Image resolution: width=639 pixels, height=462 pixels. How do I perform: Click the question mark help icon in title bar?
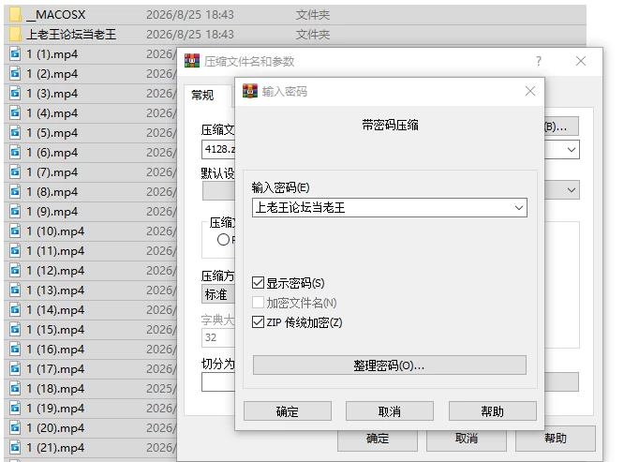pyautogui.click(x=539, y=61)
